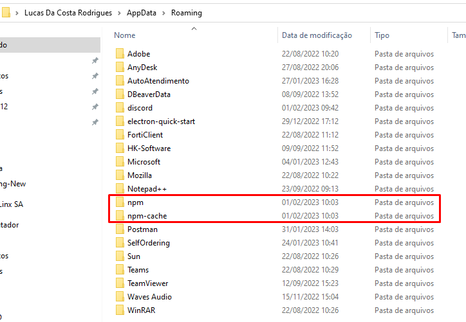Screen dimensions: 466x322
Task: Click the discord folder icon
Action: (x=120, y=108)
